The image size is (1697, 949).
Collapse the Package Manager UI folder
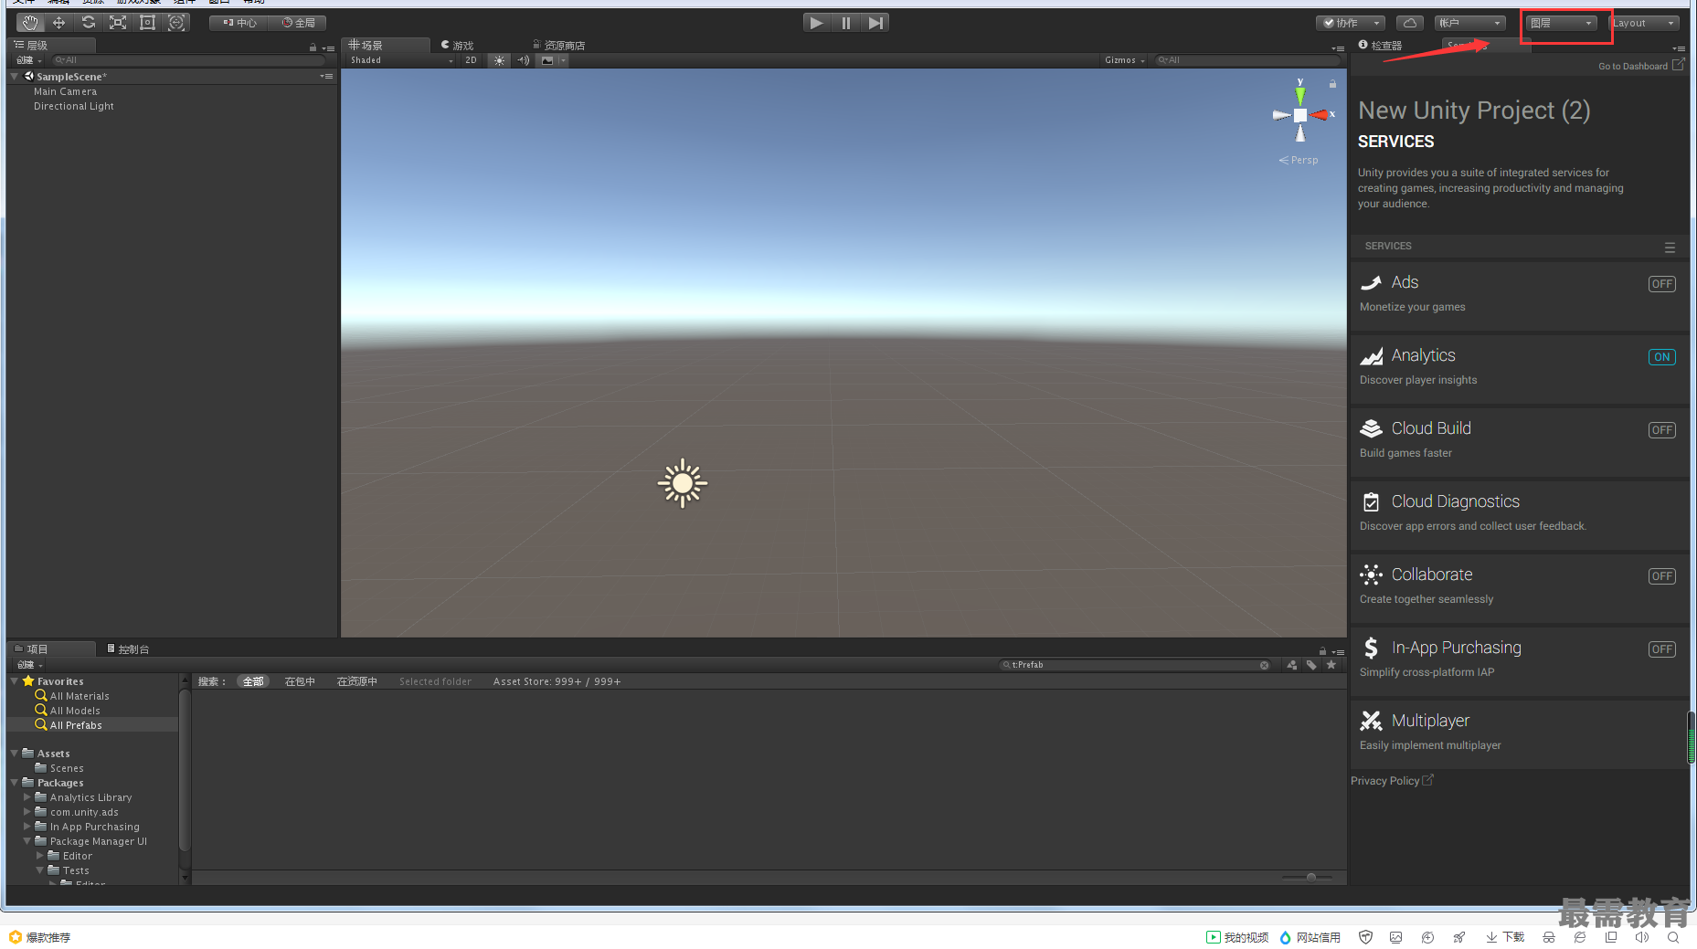point(27,841)
